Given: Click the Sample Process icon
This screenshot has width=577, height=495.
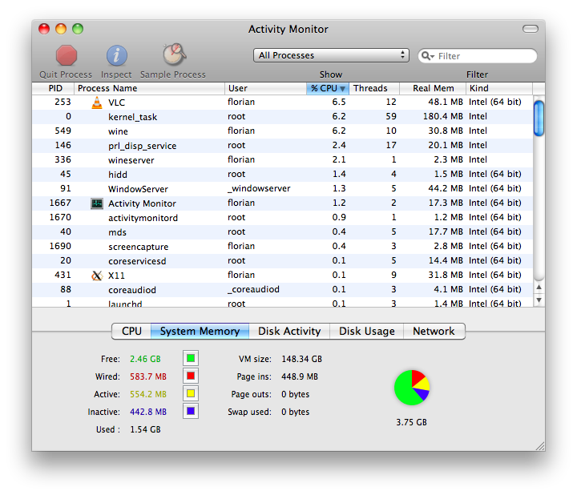Looking at the screenshot, I should 173,54.
